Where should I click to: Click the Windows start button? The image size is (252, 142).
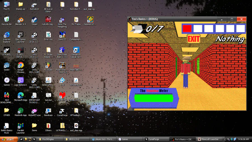(9, 139)
